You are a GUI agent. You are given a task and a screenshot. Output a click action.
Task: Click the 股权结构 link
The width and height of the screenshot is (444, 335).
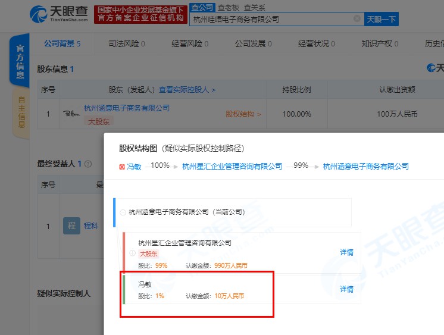coord(243,114)
